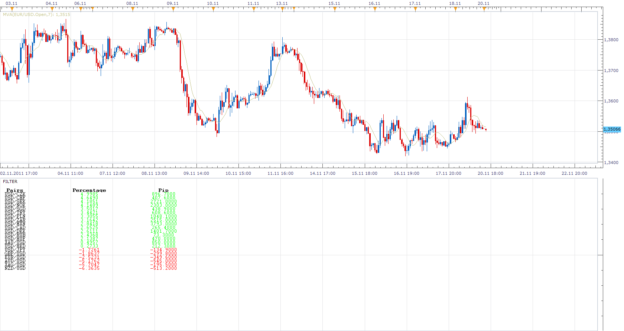Click the -513.2000 pip value

[163, 268]
